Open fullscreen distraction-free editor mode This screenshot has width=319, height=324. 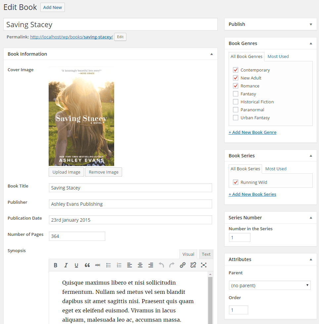204,265
